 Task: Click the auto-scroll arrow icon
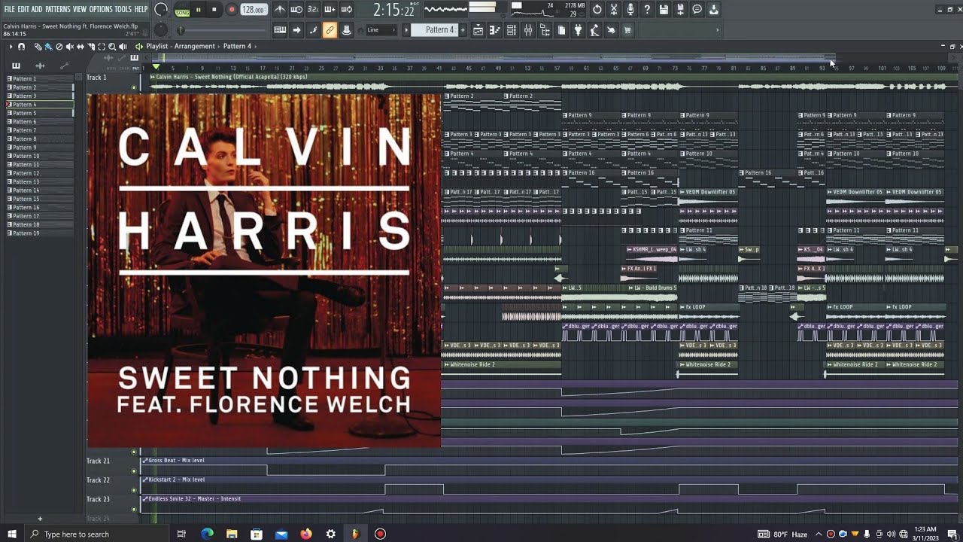click(x=296, y=30)
